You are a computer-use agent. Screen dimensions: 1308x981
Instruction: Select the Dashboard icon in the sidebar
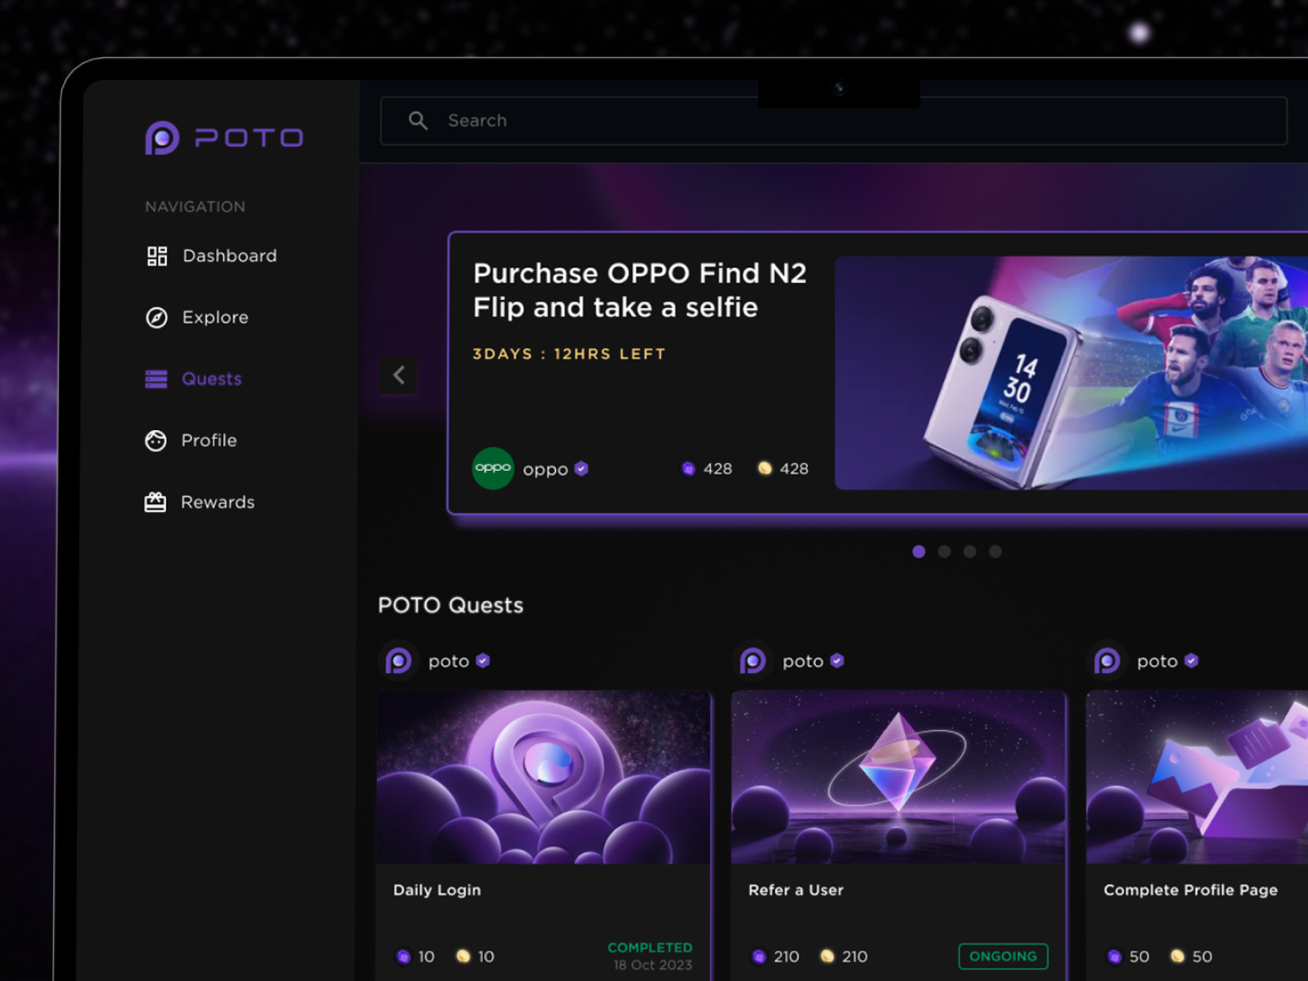pos(157,255)
